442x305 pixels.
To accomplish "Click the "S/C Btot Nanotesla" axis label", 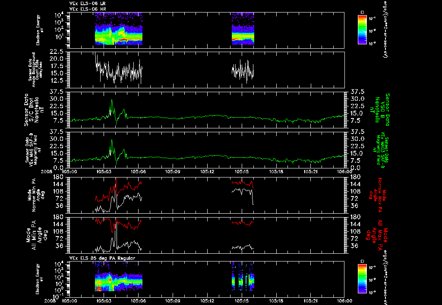I will [x=34, y=110].
